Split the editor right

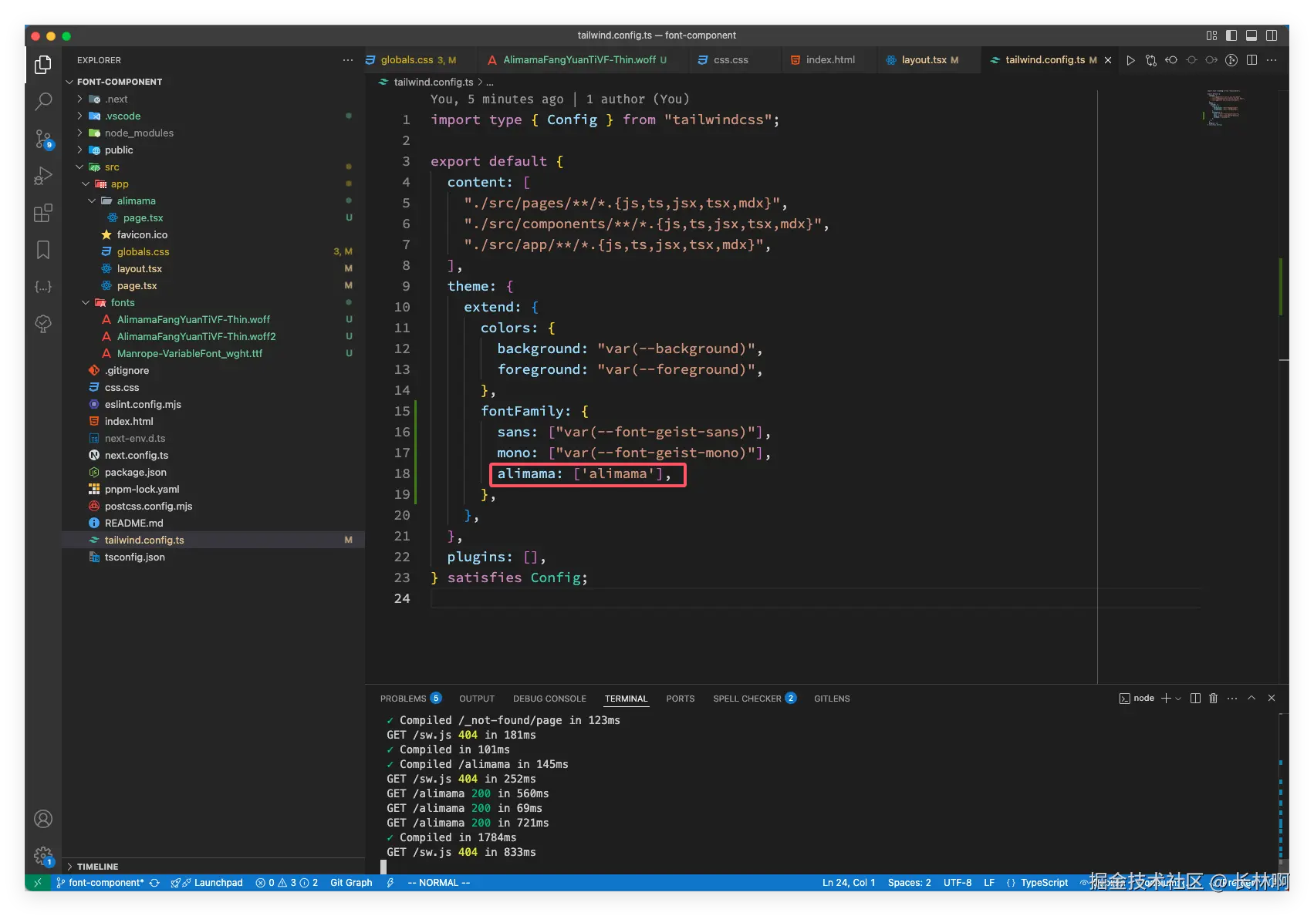(1252, 60)
